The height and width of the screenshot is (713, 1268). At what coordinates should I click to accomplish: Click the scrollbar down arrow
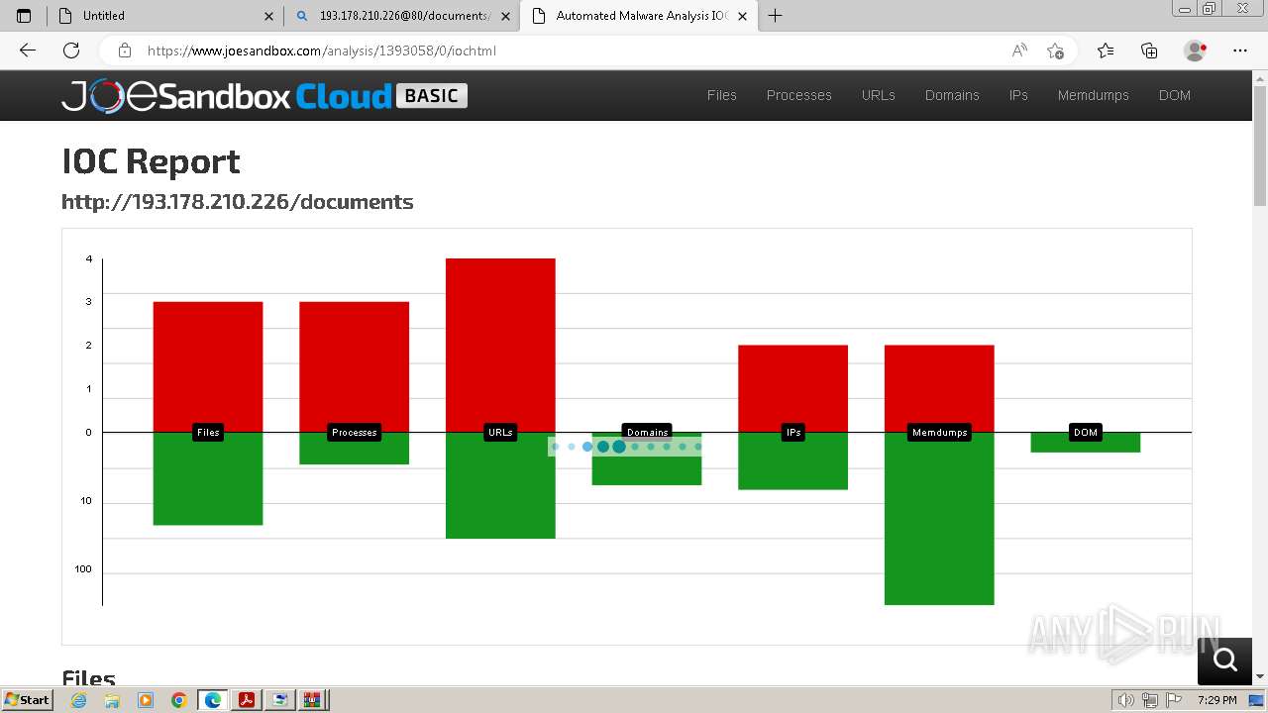1260,676
